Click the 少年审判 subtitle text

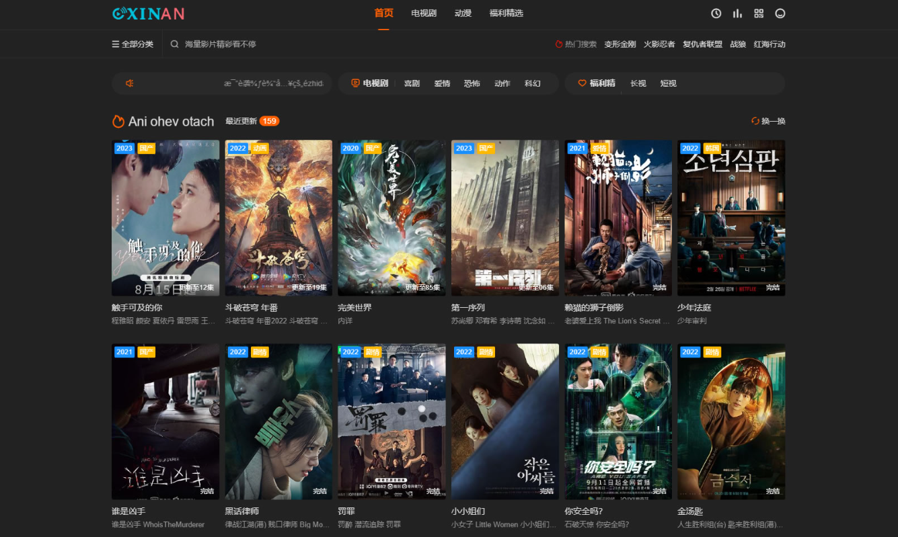tap(692, 321)
